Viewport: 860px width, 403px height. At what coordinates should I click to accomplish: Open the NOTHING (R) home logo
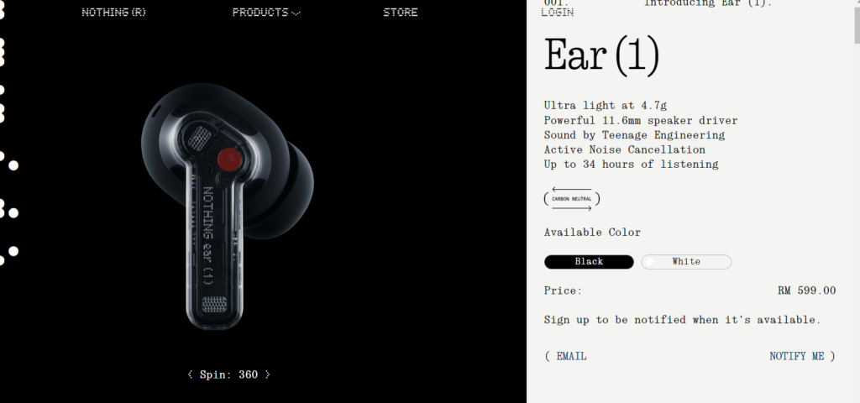point(114,12)
